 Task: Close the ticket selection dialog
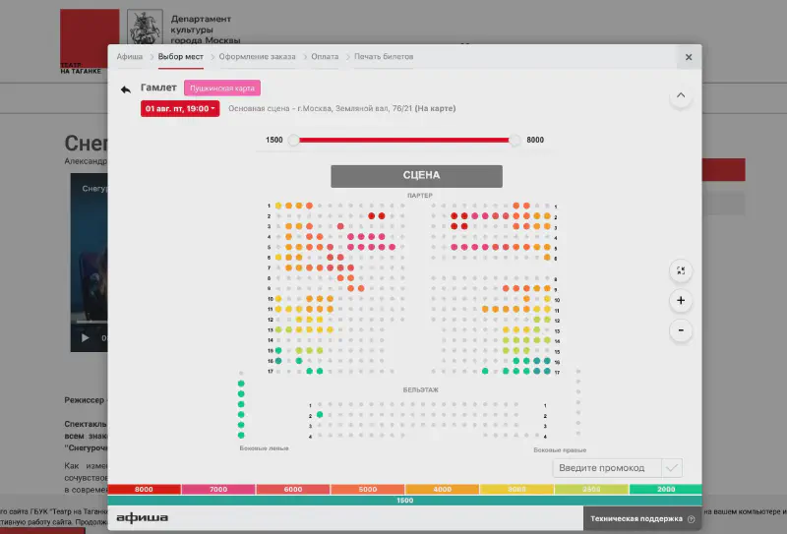pos(688,57)
